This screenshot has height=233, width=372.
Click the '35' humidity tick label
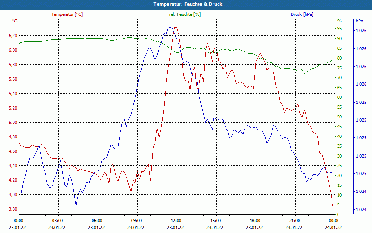point(339,146)
